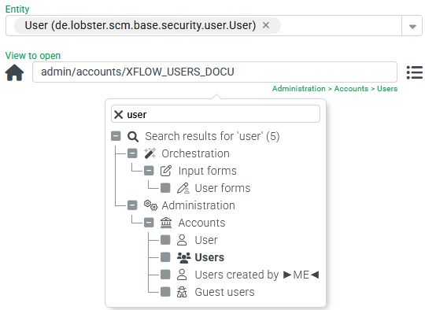The image size is (425, 310).
Task: Select the bold Users tree entry
Action: 209,257
